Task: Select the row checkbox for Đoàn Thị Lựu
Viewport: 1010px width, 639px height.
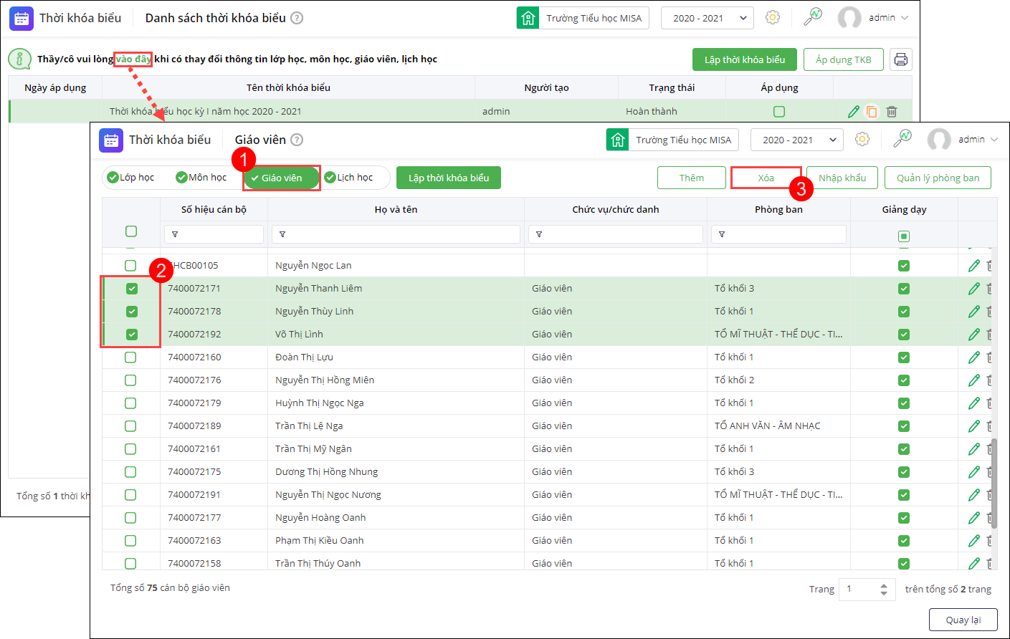Action: [130, 357]
